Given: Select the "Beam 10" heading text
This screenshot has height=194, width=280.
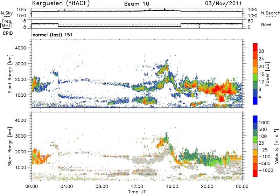Looking at the screenshot, I should pyautogui.click(x=136, y=4).
